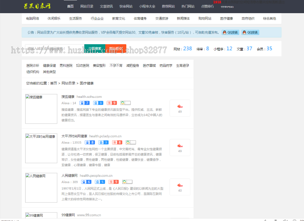This screenshot has height=221, width=304.
Task: Click Baidu weight 7 badge for 搜狐健康
Action: [84, 103]
